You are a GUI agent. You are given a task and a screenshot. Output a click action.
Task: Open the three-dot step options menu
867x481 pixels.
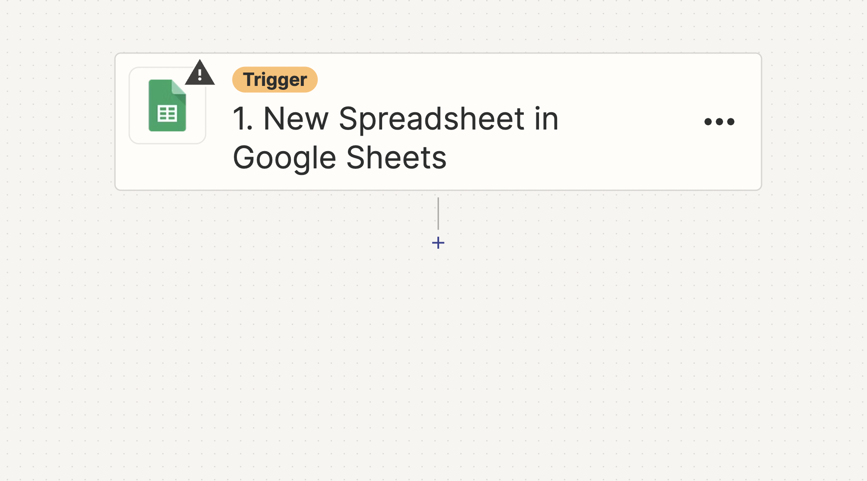coord(719,122)
